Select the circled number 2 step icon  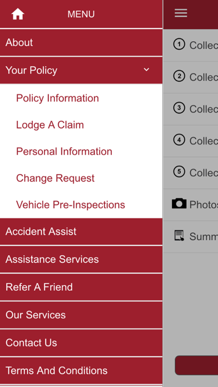179,76
